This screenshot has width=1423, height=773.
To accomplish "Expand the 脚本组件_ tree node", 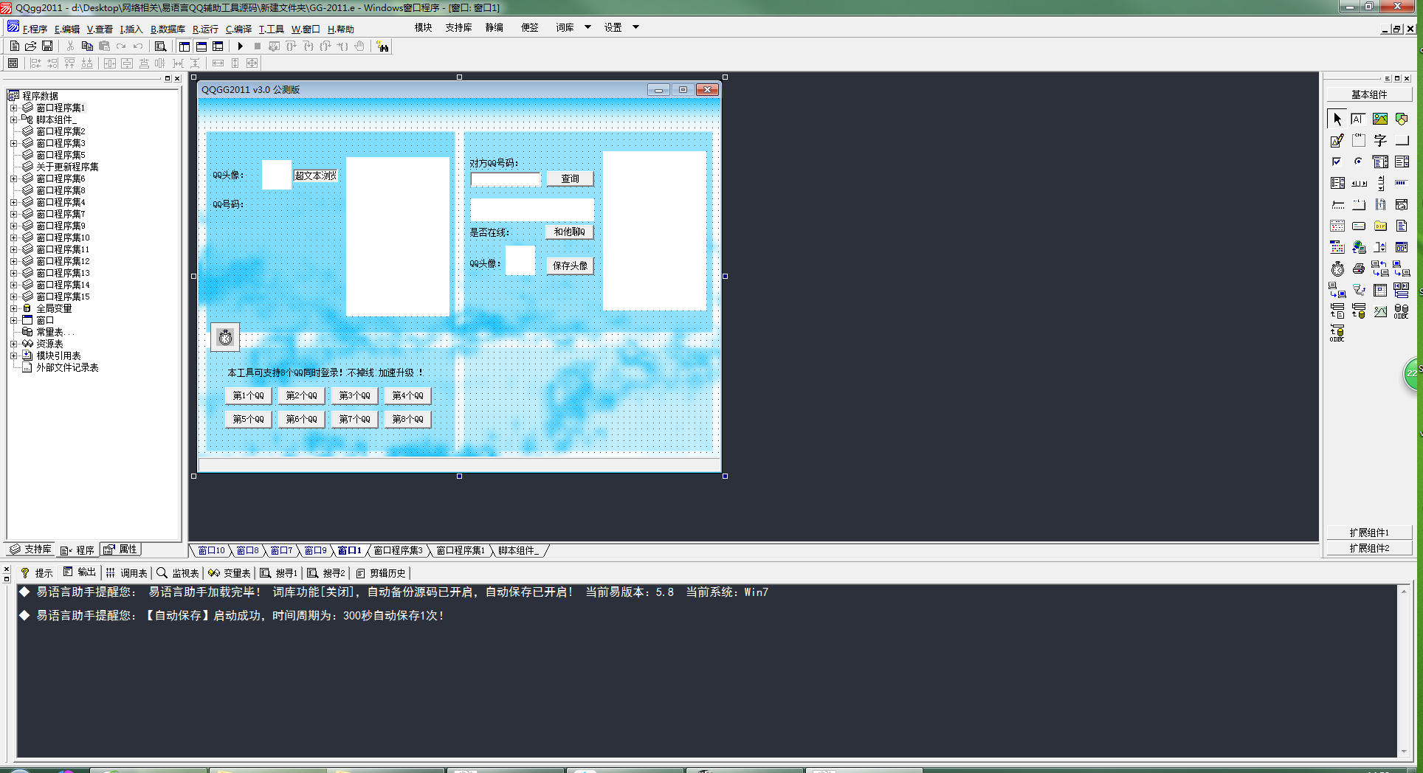I will (x=13, y=119).
